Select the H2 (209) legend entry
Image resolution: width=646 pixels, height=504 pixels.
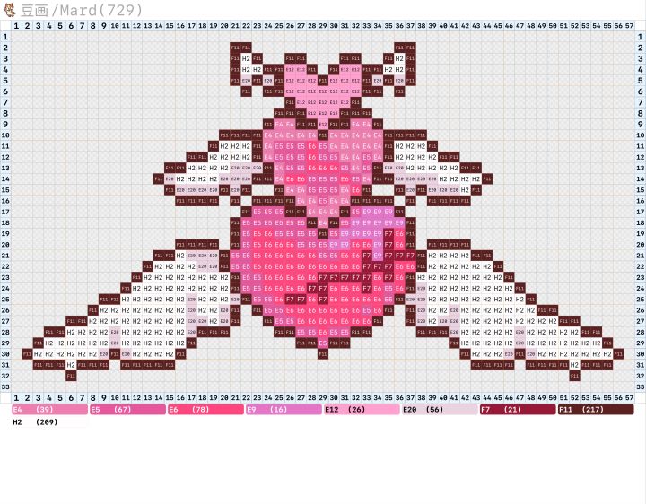pyautogui.click(x=50, y=422)
